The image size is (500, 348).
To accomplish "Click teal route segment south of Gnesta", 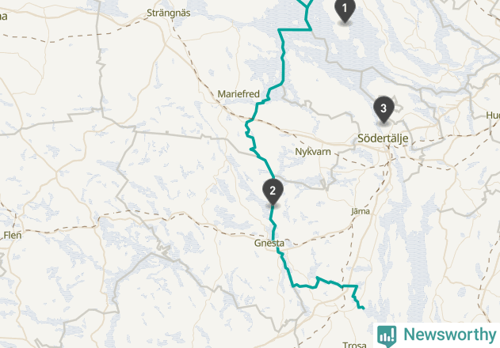I will (287, 269).
